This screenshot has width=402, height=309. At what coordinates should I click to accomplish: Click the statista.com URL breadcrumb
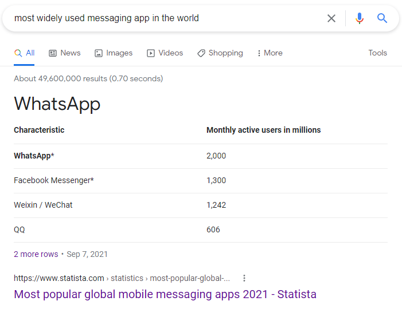click(122, 278)
